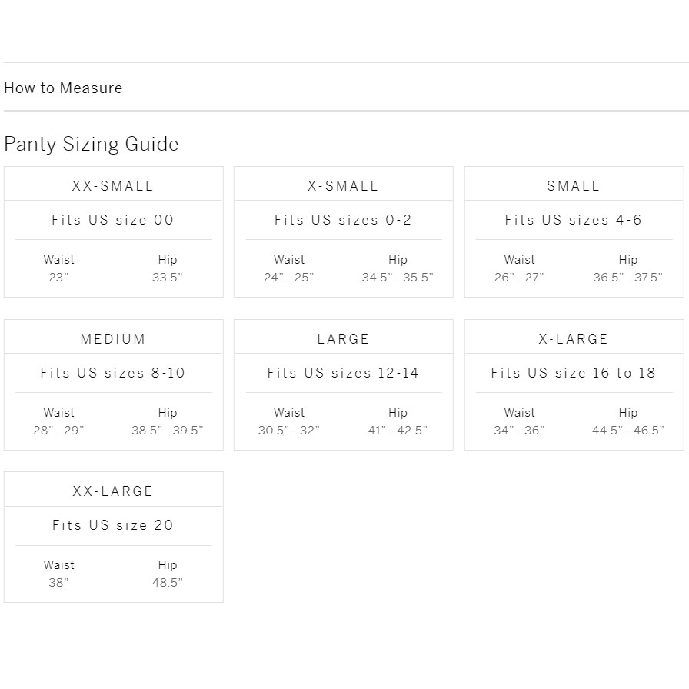Expand the How to Measure section

63,88
